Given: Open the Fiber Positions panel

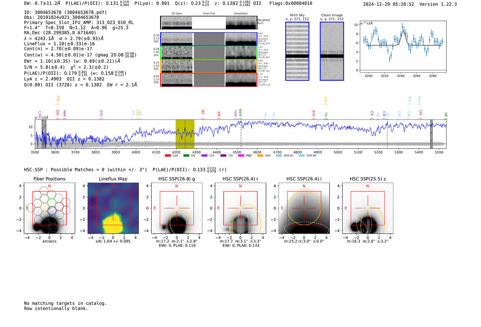Looking at the screenshot, I should point(49,208).
